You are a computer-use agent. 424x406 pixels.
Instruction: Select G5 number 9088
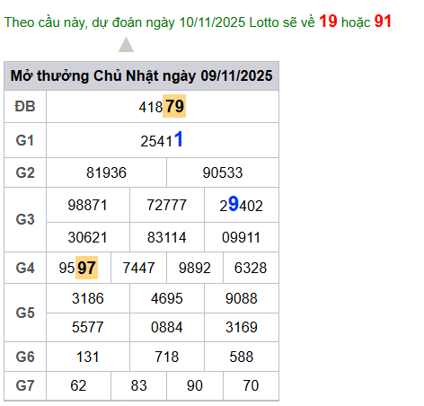pyautogui.click(x=242, y=298)
